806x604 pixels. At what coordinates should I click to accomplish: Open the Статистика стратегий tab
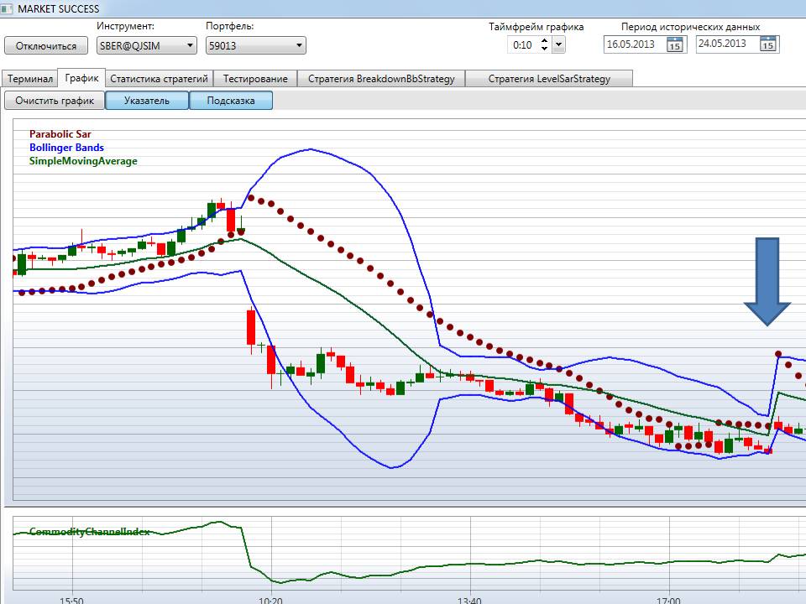(x=159, y=79)
